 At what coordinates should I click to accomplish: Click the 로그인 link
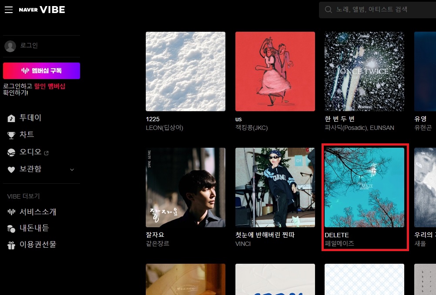pos(29,46)
